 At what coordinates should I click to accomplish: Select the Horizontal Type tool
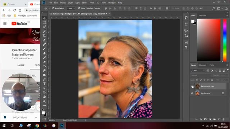[44, 84]
